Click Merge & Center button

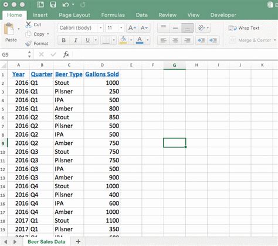tap(250, 40)
